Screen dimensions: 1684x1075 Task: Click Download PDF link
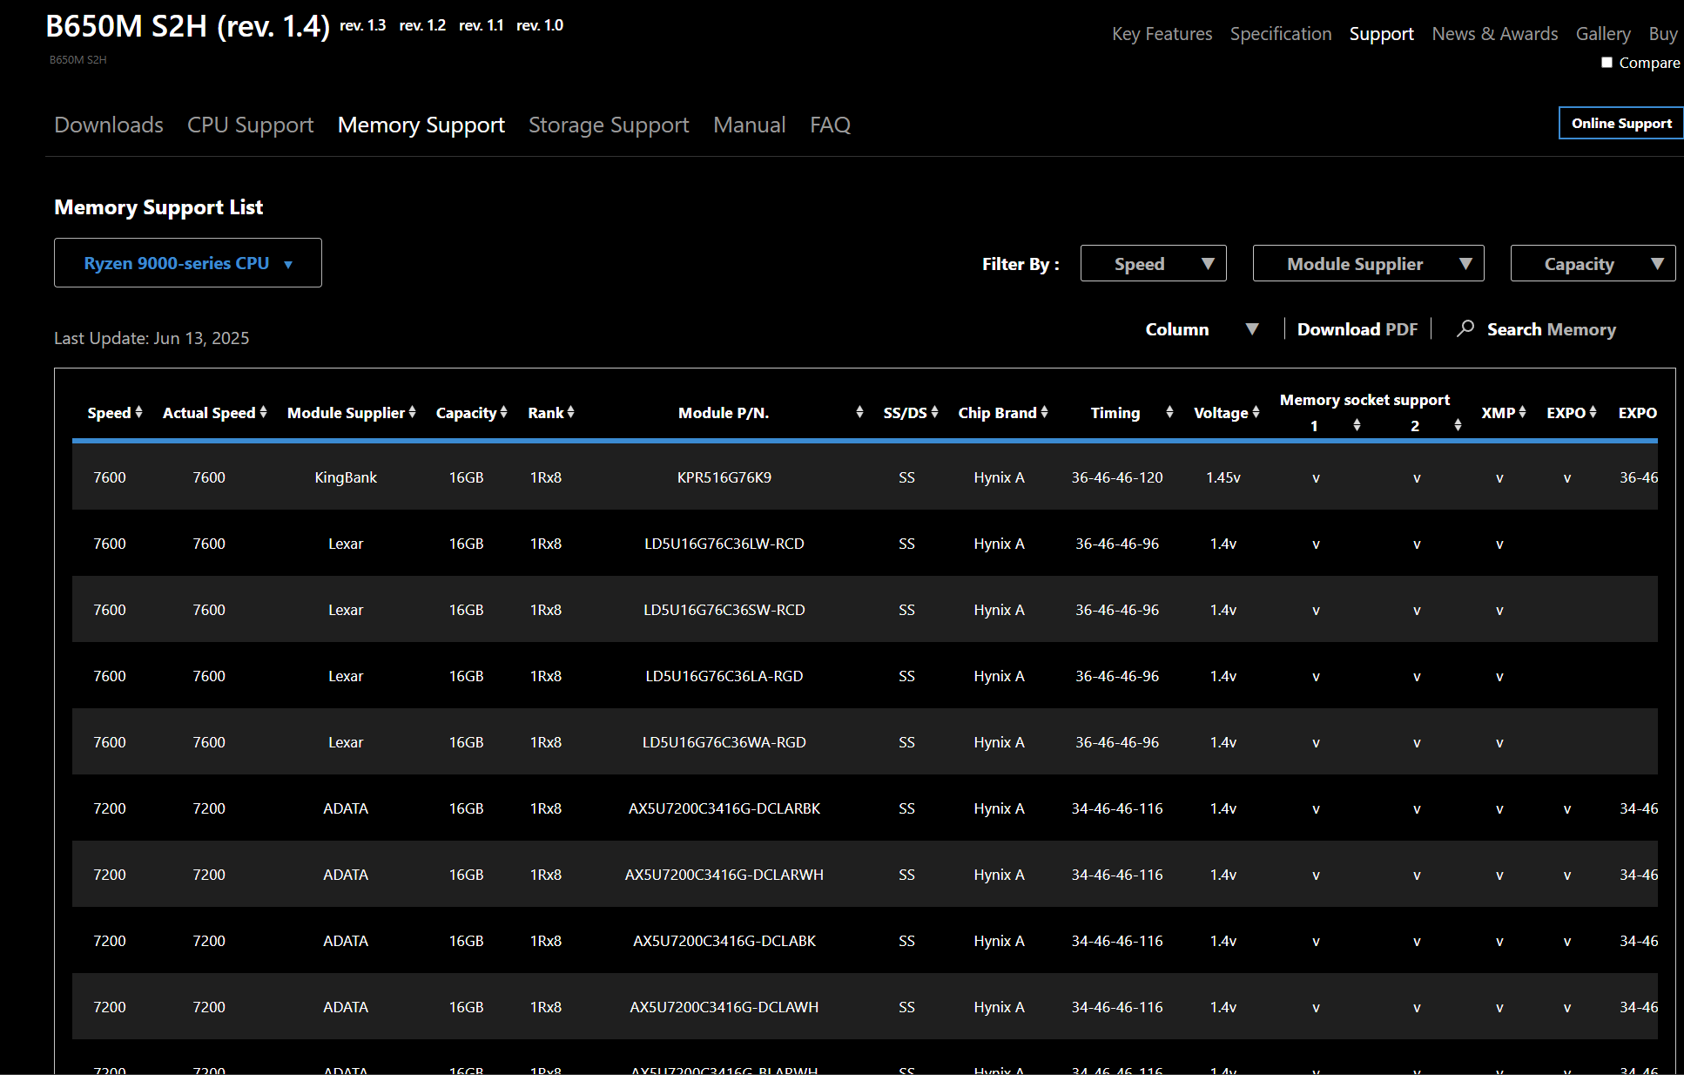point(1357,329)
